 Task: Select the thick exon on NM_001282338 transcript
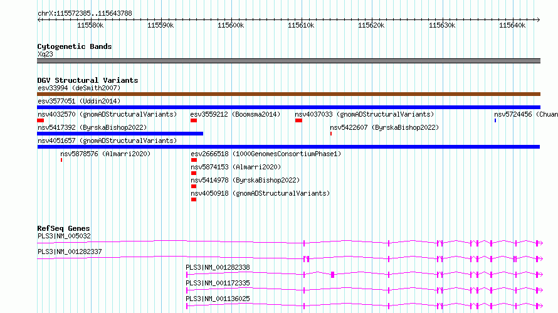coord(333,275)
